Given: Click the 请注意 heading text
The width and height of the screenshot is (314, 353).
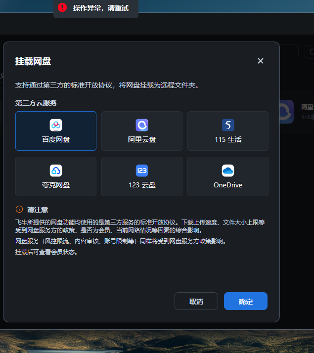Looking at the screenshot, I should [x=38, y=210].
